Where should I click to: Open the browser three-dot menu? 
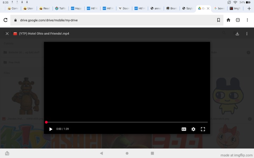click(x=247, y=20)
